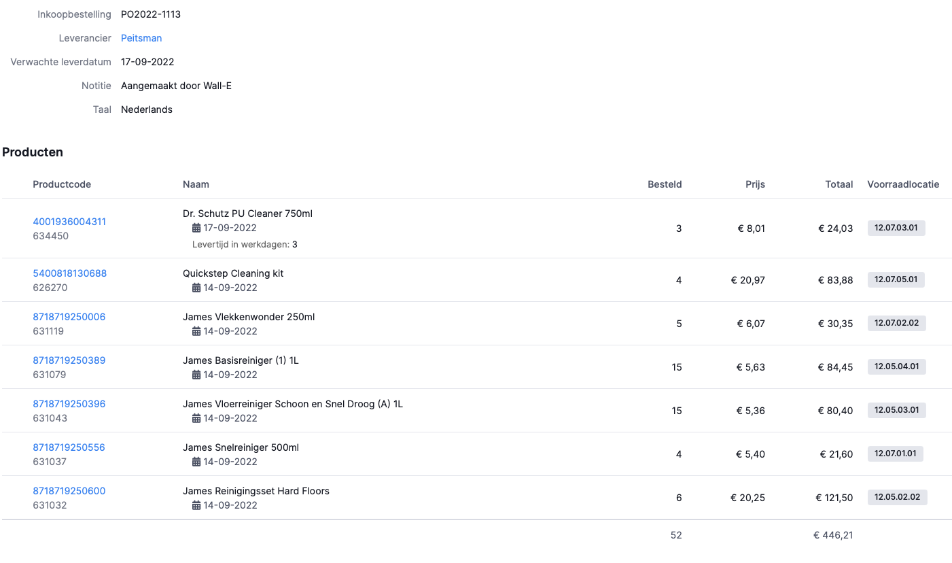Click calendar icon under James Vlekkenwonder 250ml
This screenshot has height=563, width=952.
[196, 332]
